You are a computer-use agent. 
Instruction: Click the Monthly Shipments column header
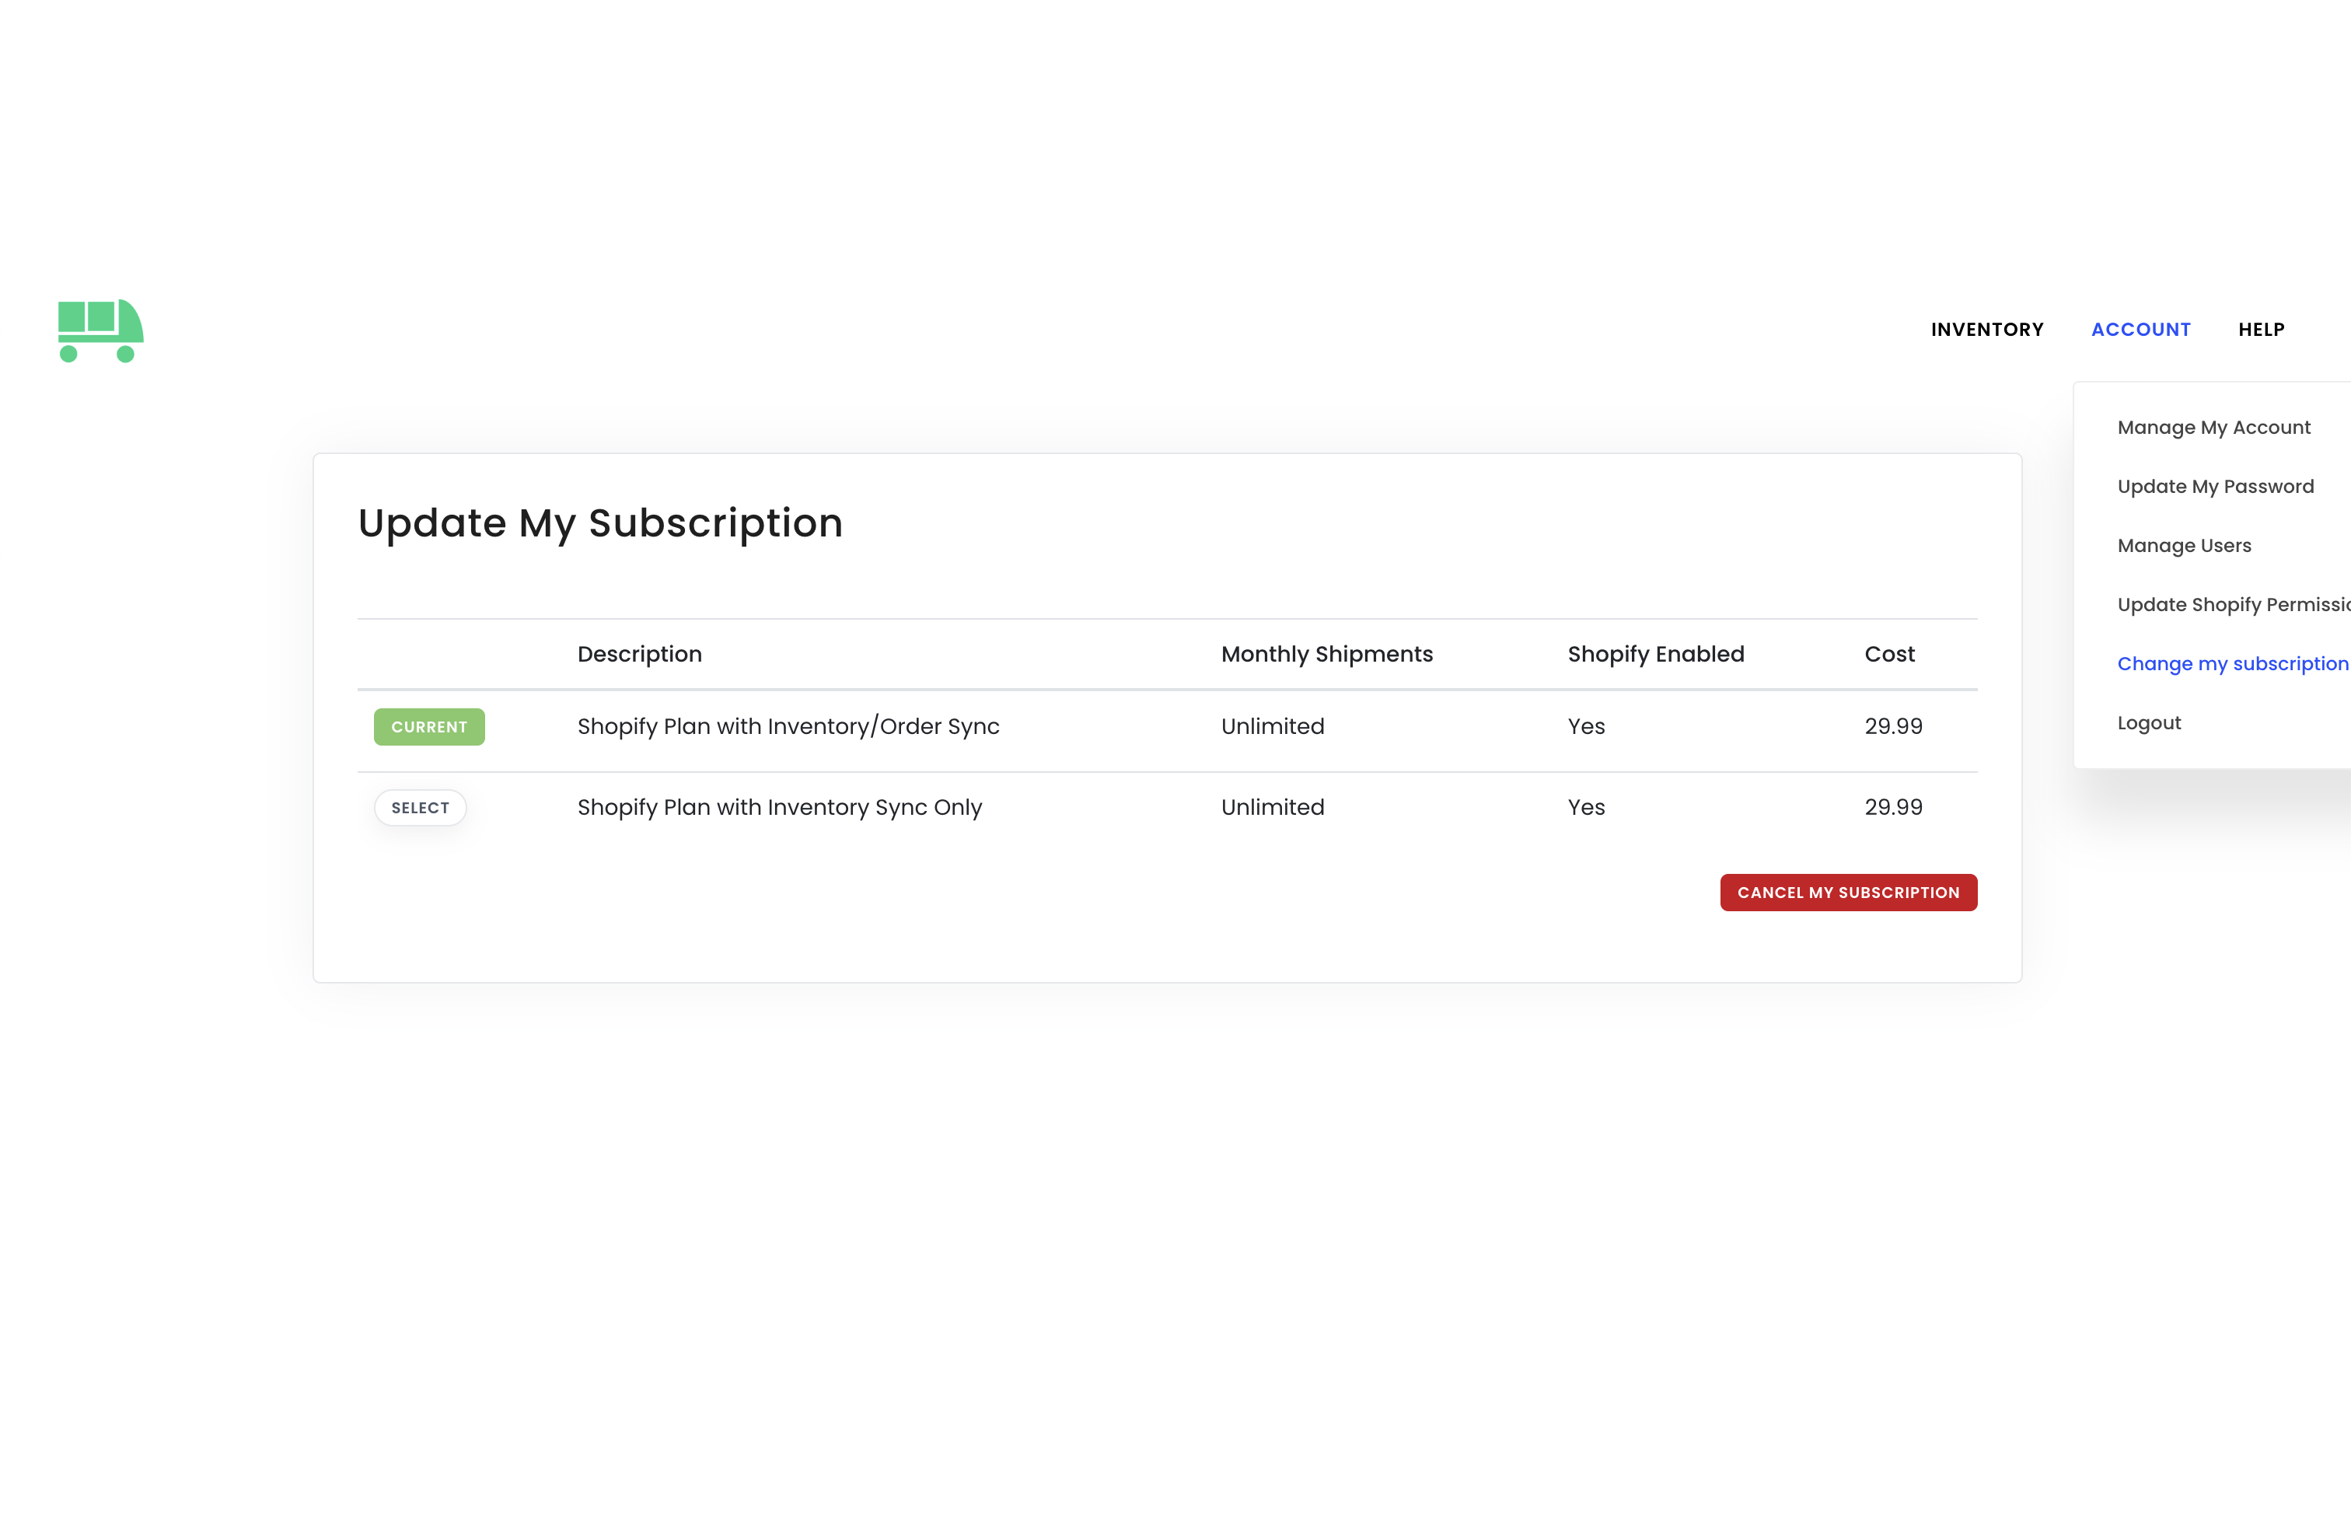(x=1326, y=655)
